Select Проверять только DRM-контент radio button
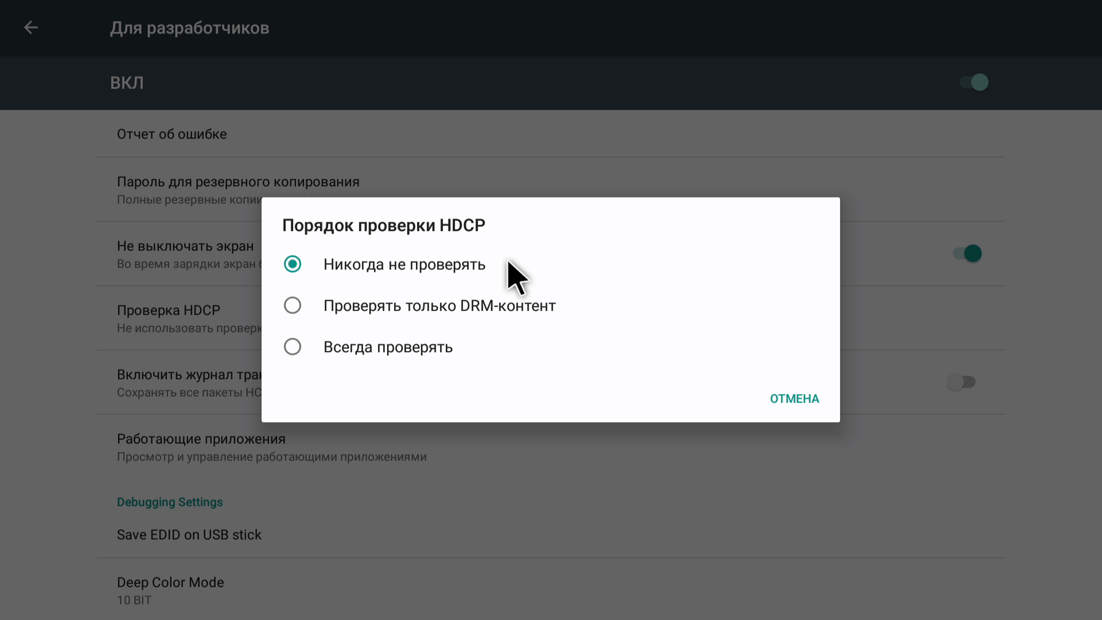Screen dimensions: 1102x620 (293, 305)
